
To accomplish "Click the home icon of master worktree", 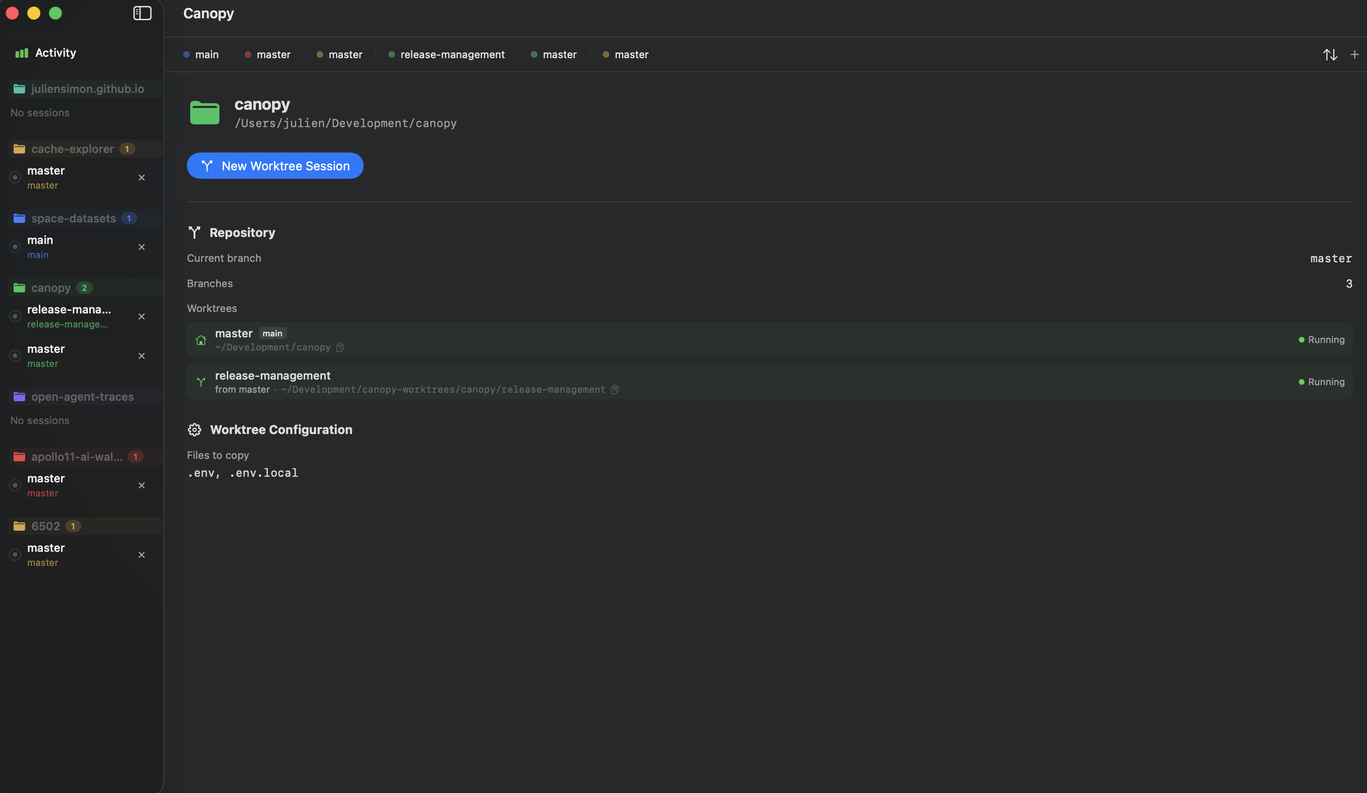I will coord(201,340).
